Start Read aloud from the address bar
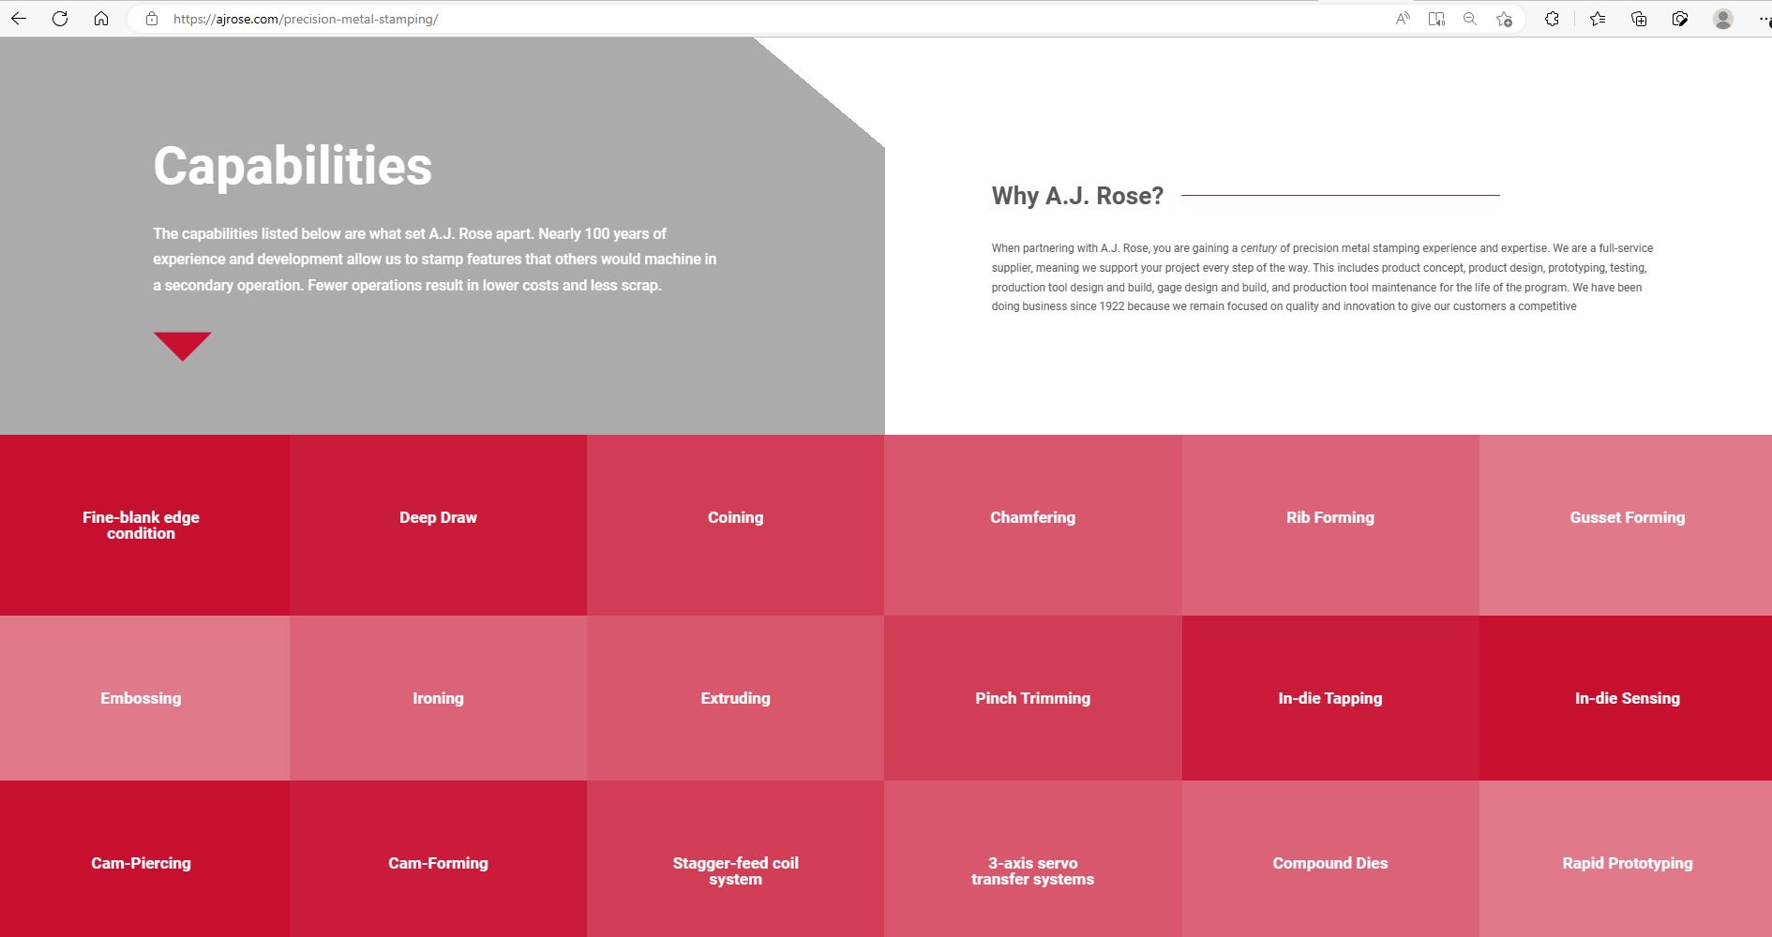 pos(1403,19)
